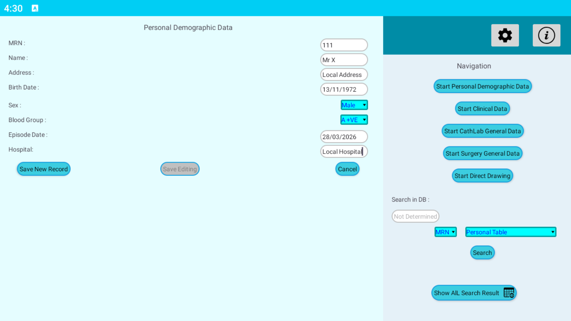The width and height of the screenshot is (571, 321).
Task: Launch Start CathLab General Data
Action: pos(482,131)
